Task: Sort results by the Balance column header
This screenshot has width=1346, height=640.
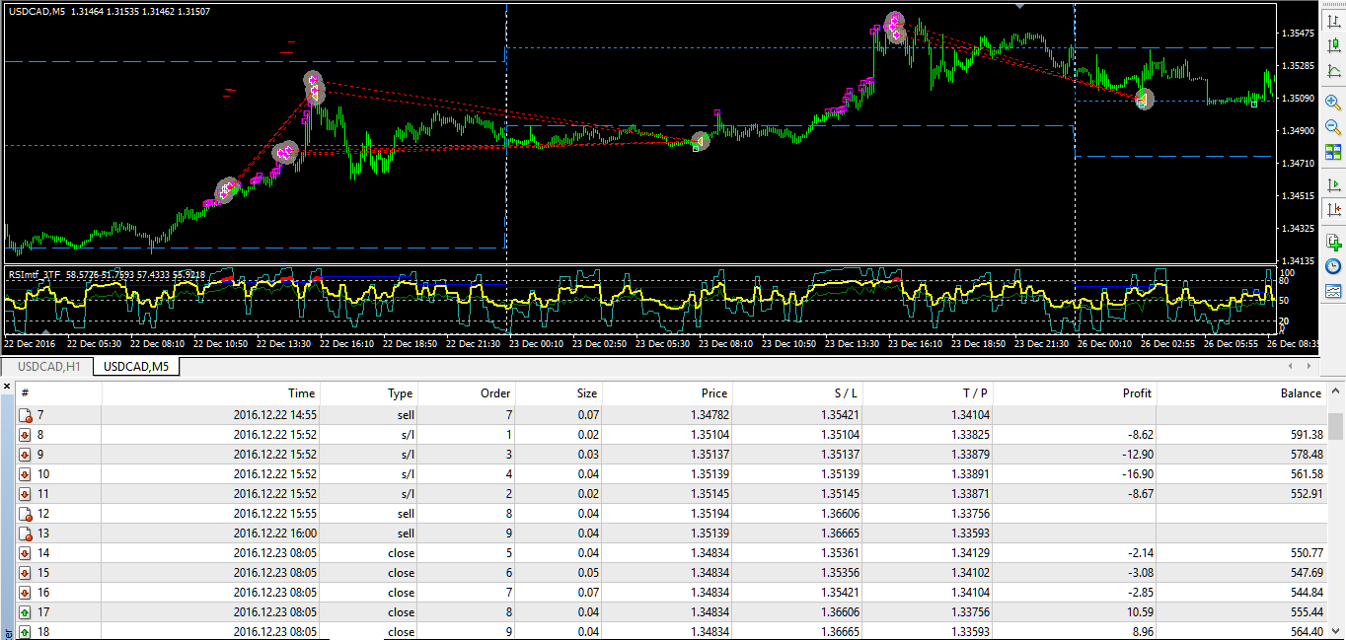Action: 1301,392
